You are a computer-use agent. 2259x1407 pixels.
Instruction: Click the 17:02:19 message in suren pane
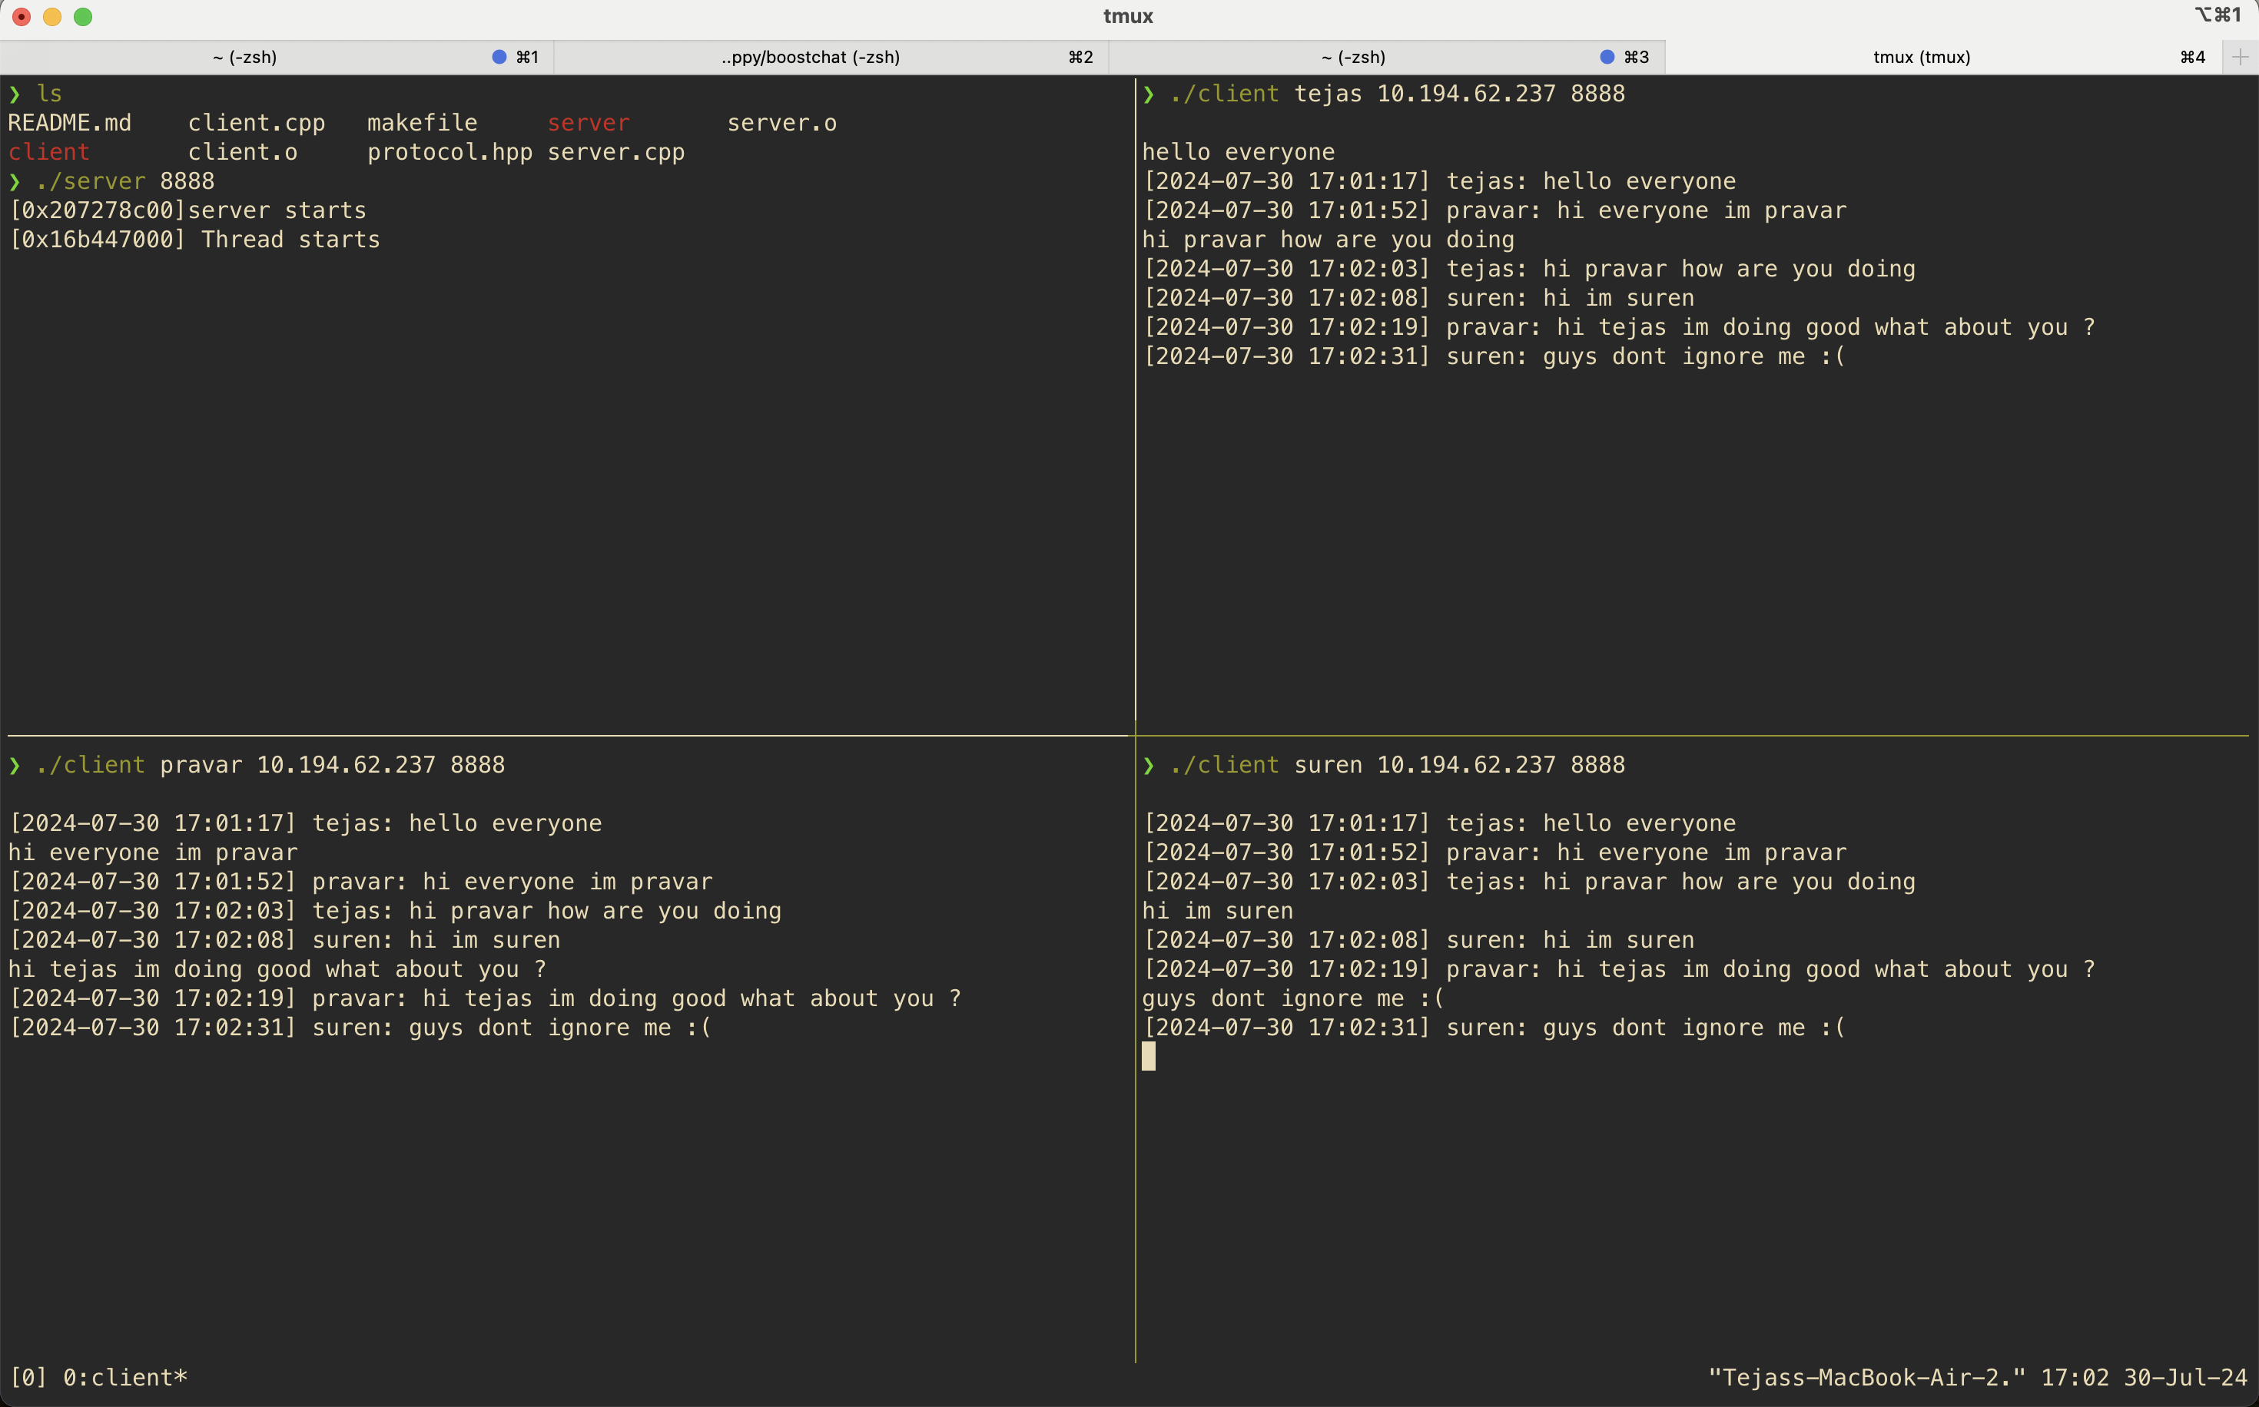pyautogui.click(x=1619, y=968)
